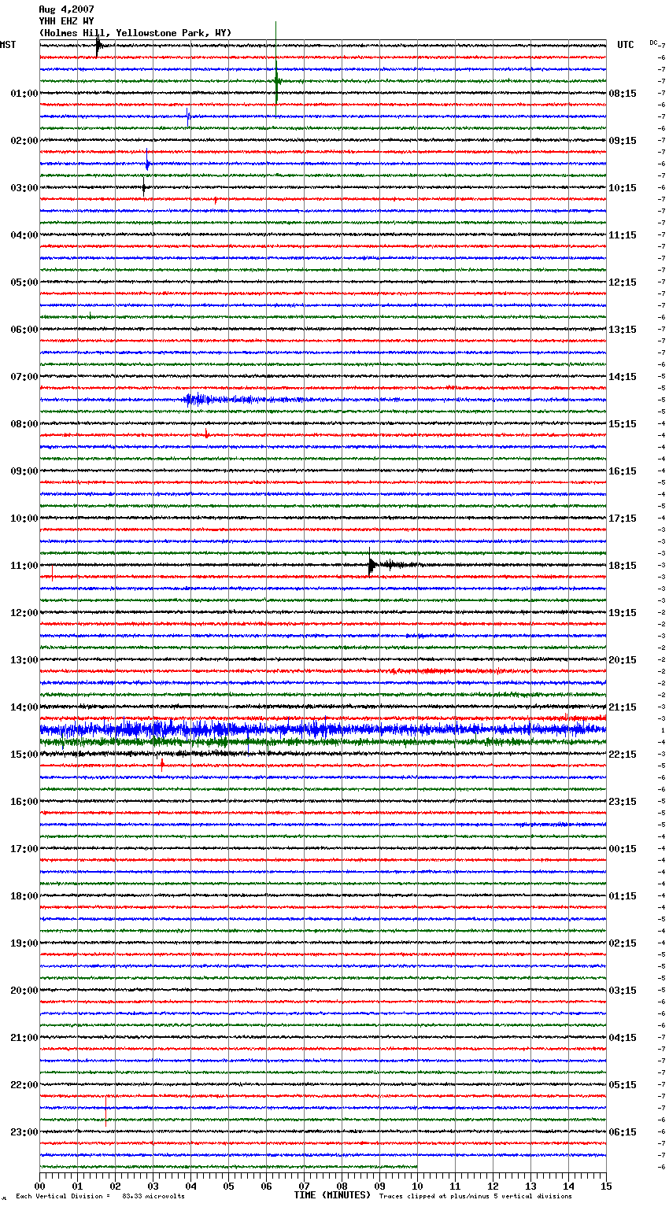The height and width of the screenshot is (1207, 669).
Task: Click the MST '23:00' row label
Action: (x=24, y=1132)
